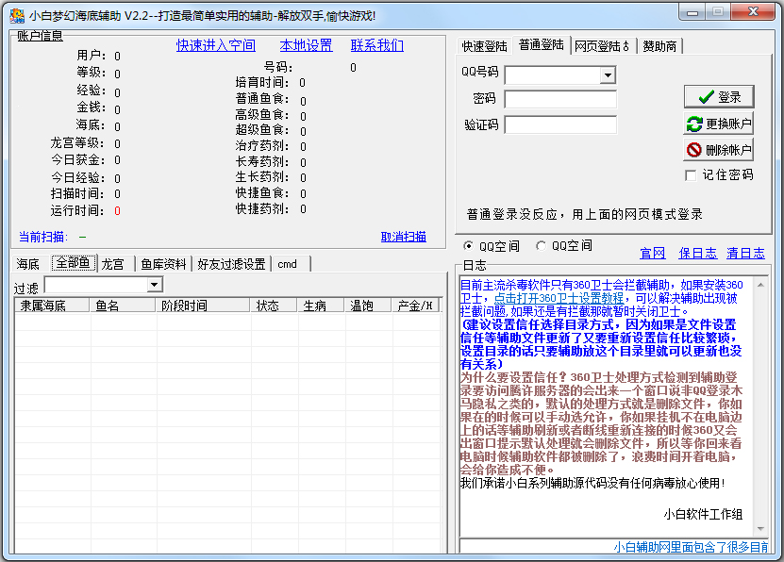This screenshot has width=784, height=562.
Task: Click the 取消扫描 link
Action: point(403,237)
